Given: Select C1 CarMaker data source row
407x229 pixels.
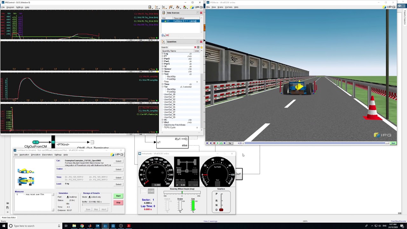Looking at the screenshot, I should pyautogui.click(x=181, y=21).
